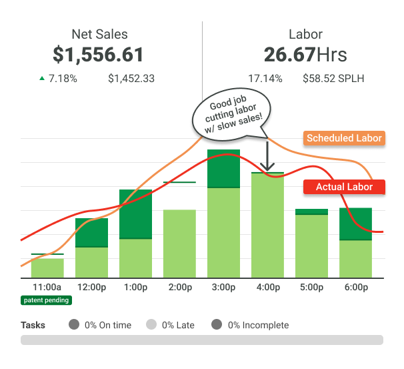
Task: Click the On time status dot
Action: click(73, 325)
